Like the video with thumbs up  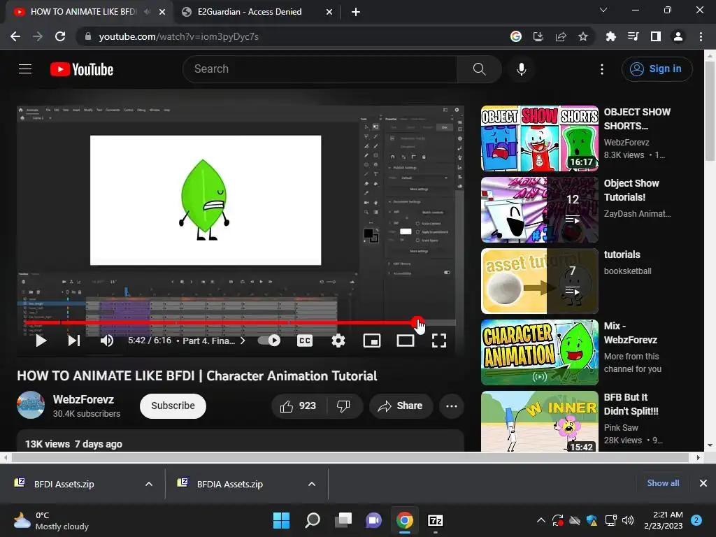(x=299, y=406)
